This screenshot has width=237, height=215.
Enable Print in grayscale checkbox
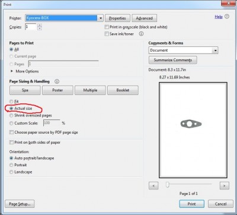click(107, 27)
